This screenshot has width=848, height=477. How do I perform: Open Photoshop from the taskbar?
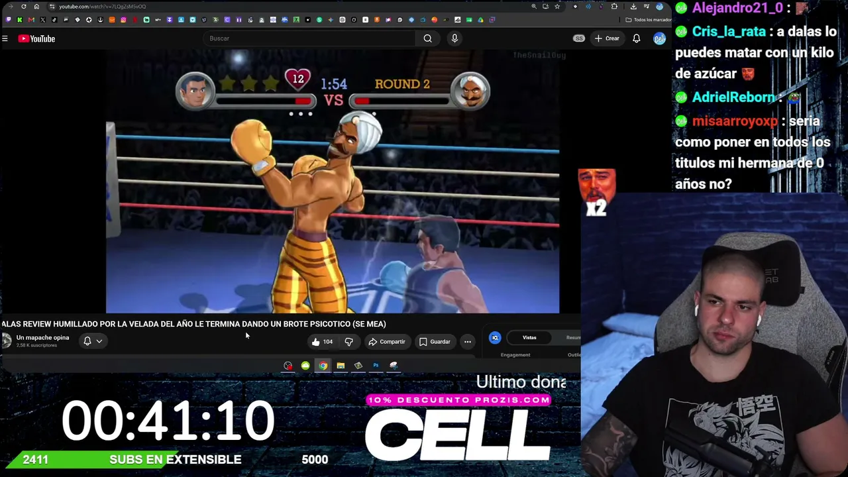pyautogui.click(x=376, y=366)
